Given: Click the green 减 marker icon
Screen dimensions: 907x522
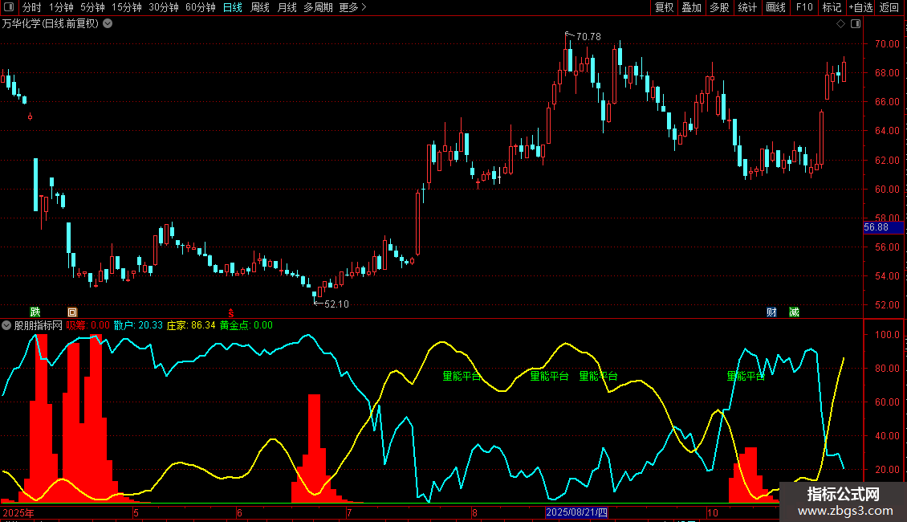Looking at the screenshot, I should [x=794, y=312].
